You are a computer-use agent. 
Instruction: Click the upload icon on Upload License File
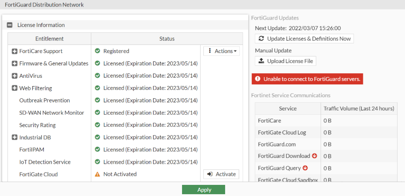[261, 61]
